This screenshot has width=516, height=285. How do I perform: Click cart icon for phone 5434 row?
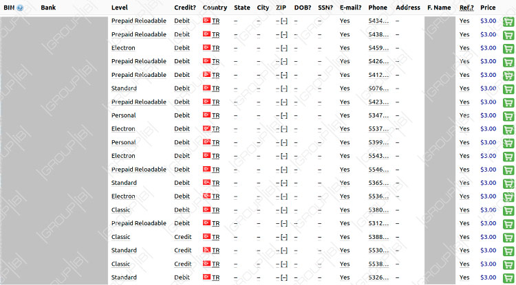(x=508, y=22)
